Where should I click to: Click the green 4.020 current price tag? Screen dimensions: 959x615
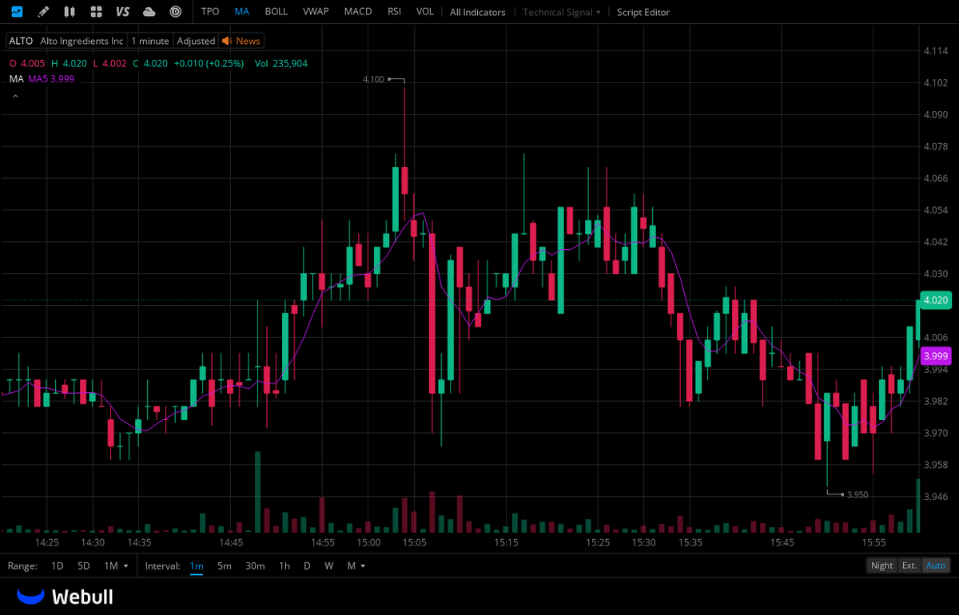[936, 300]
